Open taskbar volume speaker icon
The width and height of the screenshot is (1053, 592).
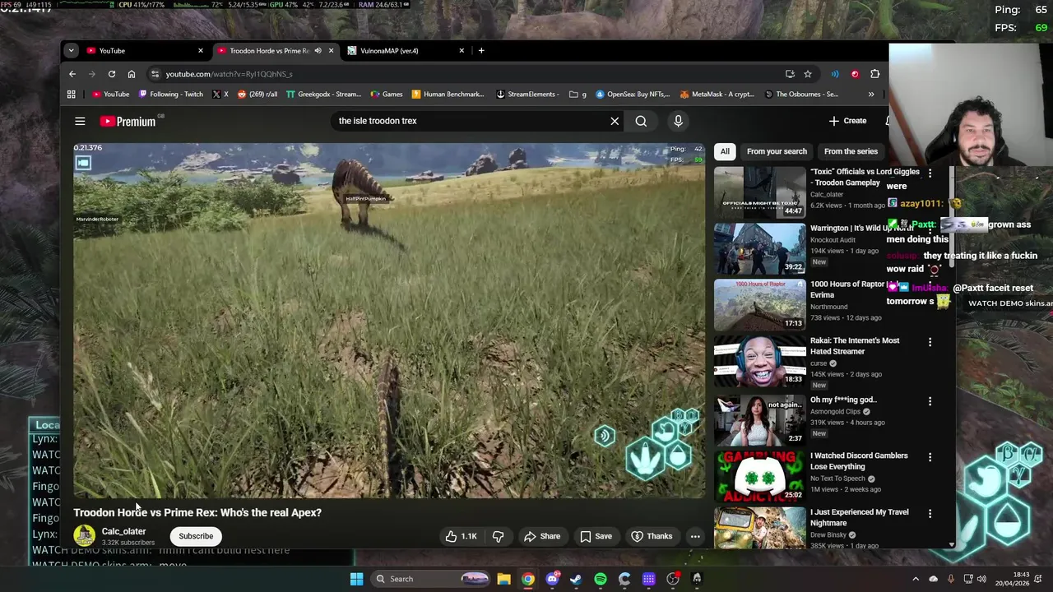(981, 579)
